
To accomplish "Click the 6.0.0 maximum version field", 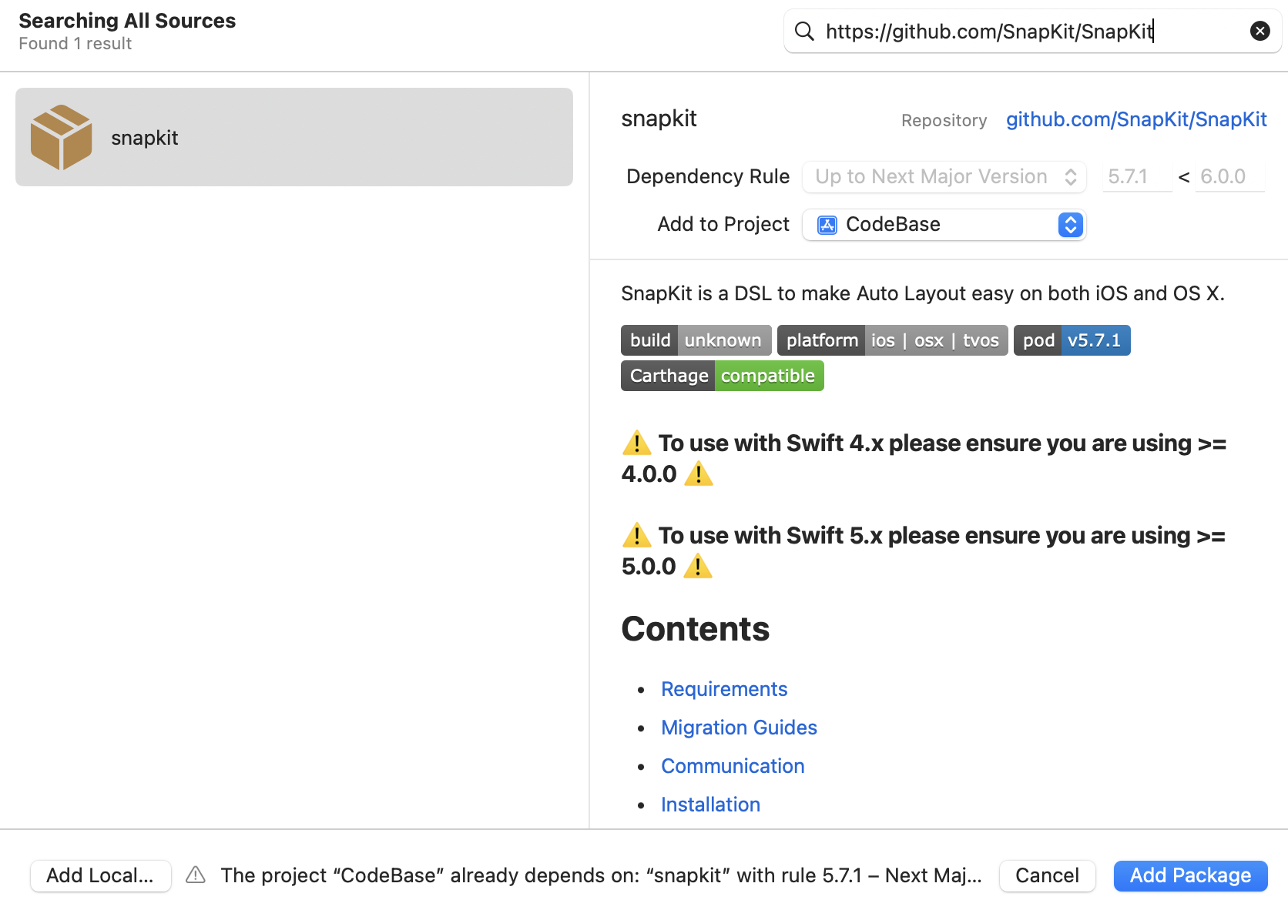I will click(1229, 176).
